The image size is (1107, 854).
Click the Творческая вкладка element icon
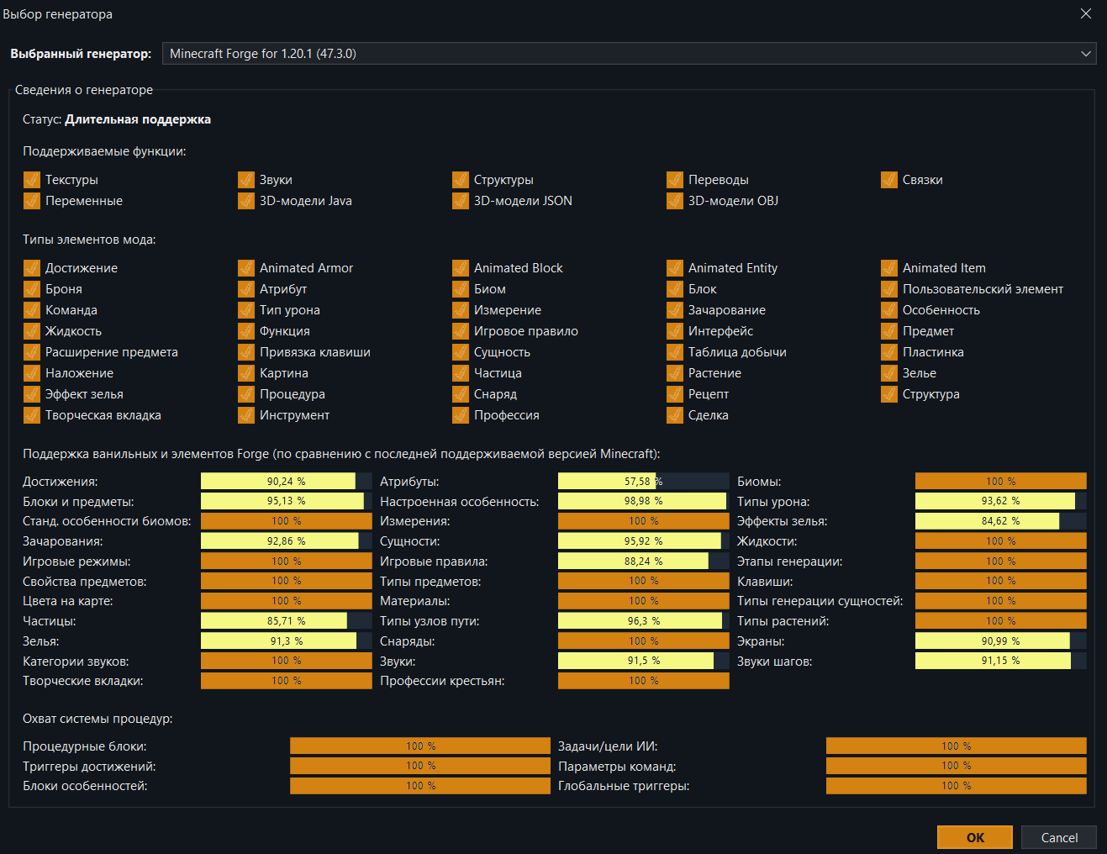(32, 415)
